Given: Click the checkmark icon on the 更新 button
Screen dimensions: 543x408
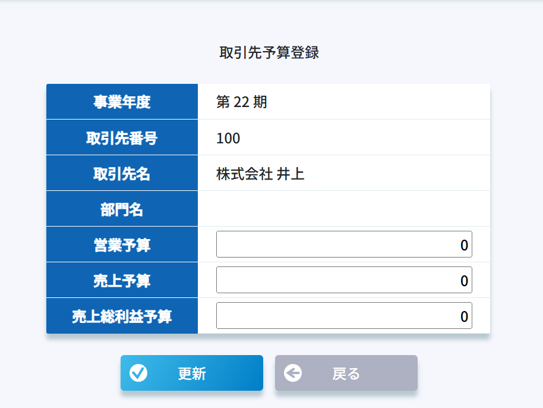Looking at the screenshot, I should pyautogui.click(x=138, y=373).
